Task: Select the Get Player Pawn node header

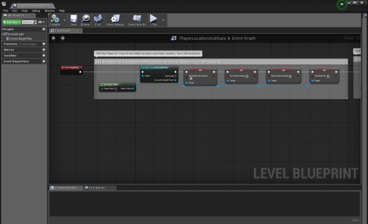Action: [x=117, y=84]
